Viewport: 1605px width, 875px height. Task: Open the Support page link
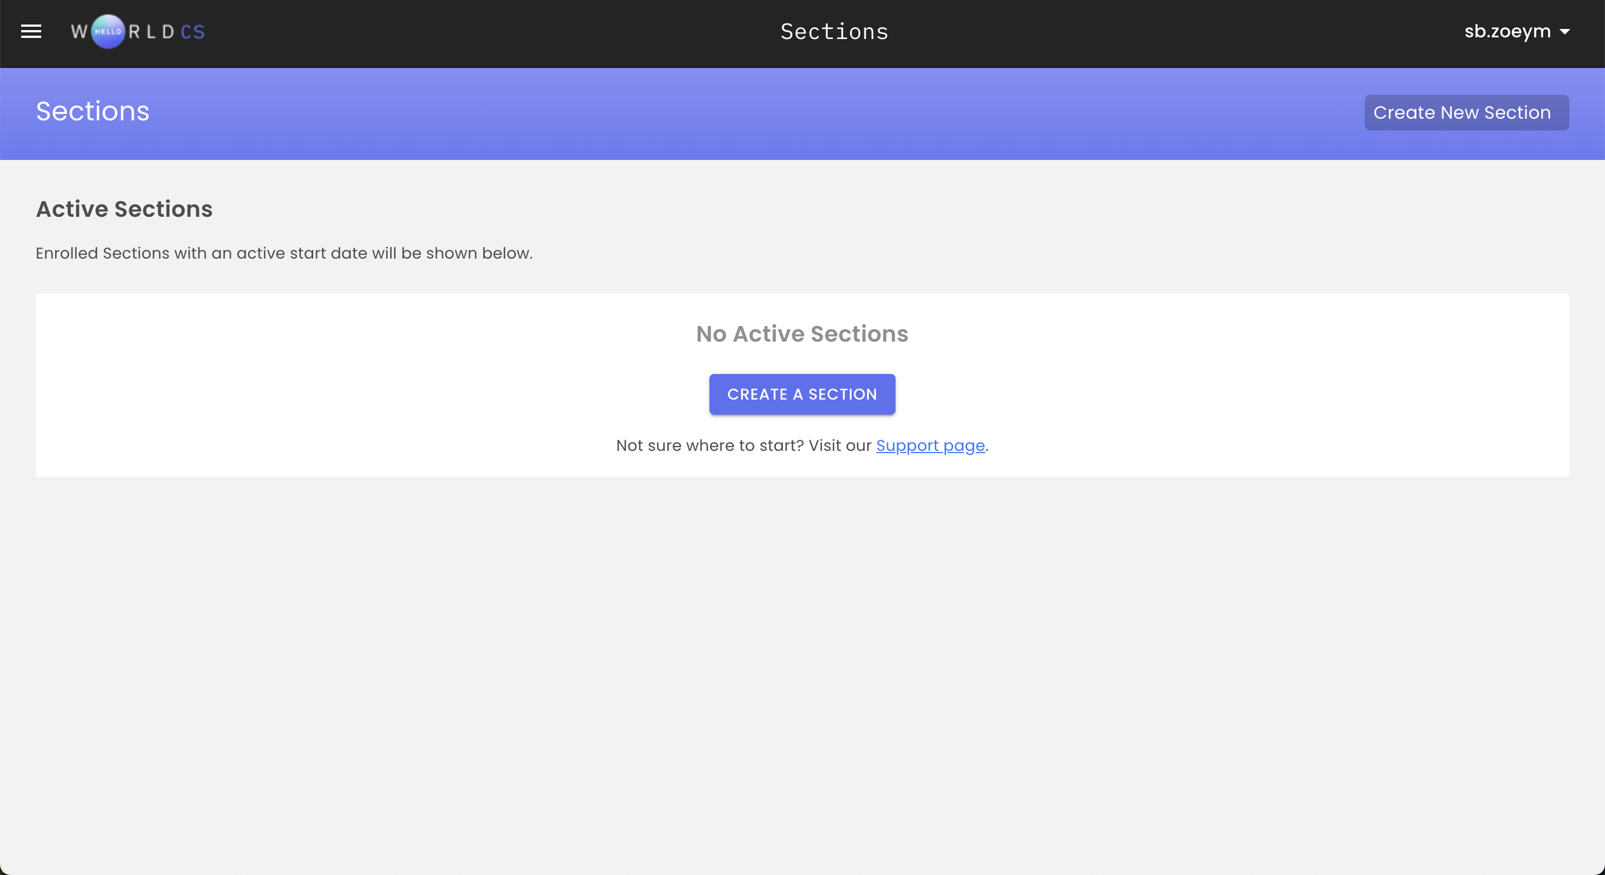930,446
